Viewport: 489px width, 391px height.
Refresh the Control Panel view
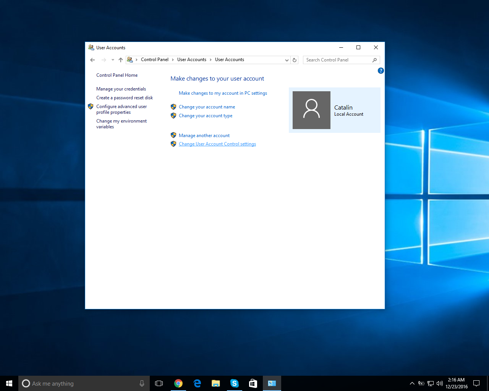(x=295, y=60)
